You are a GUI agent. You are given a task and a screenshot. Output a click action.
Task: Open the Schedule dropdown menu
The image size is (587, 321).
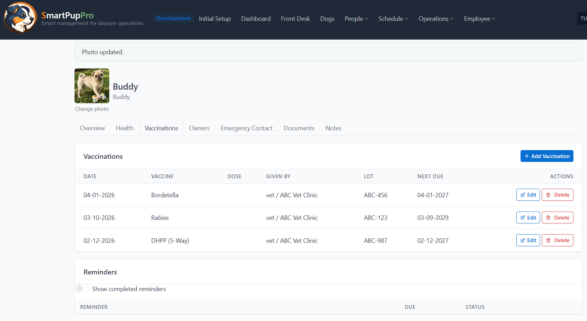click(393, 19)
